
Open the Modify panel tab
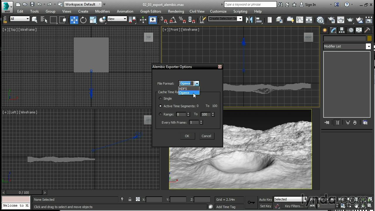[333, 30]
